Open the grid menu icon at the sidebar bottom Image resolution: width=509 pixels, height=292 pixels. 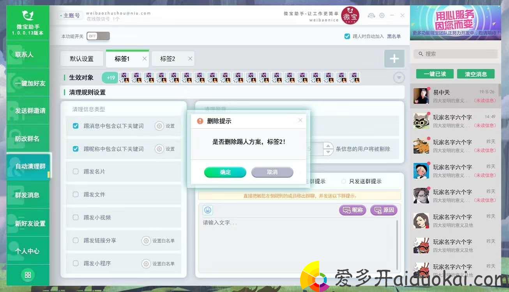point(28,275)
